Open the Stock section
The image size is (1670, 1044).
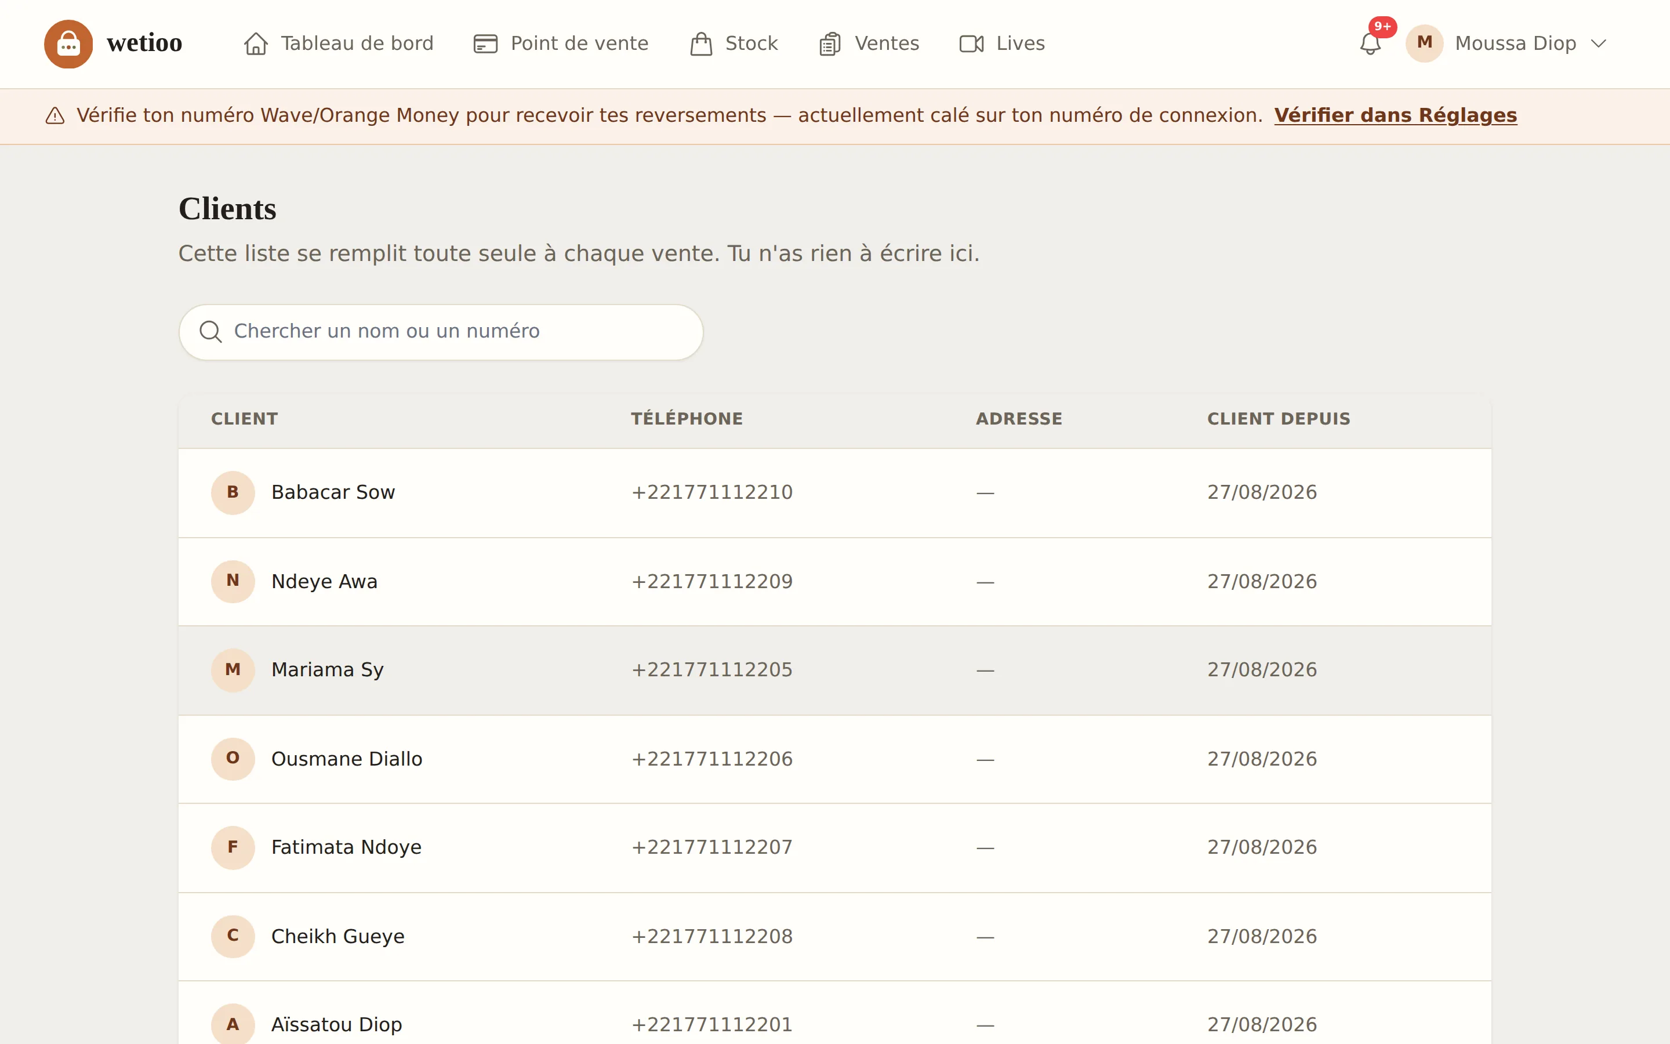(734, 43)
